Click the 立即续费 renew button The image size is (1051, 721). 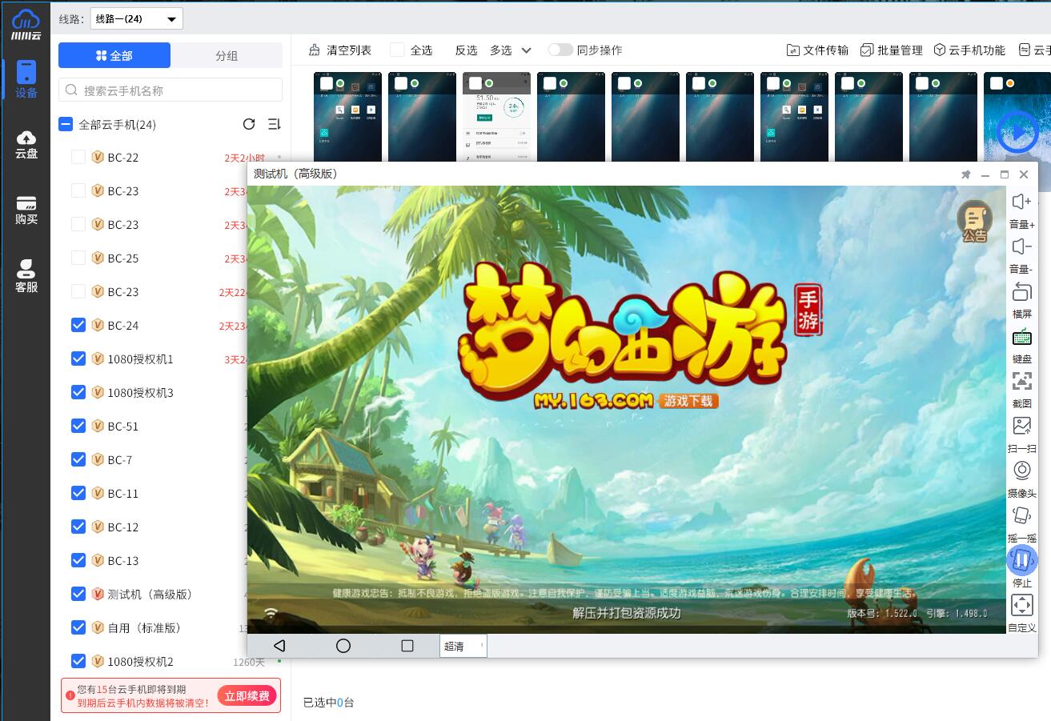[247, 695]
